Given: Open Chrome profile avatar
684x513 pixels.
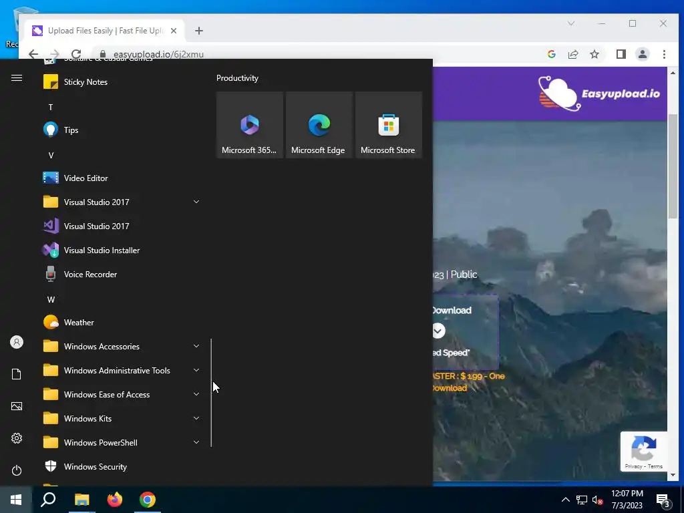Looking at the screenshot, I should point(642,54).
